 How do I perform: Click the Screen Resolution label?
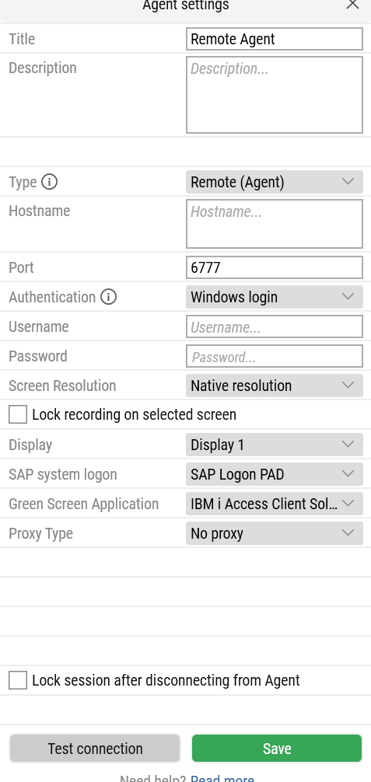[x=62, y=386]
